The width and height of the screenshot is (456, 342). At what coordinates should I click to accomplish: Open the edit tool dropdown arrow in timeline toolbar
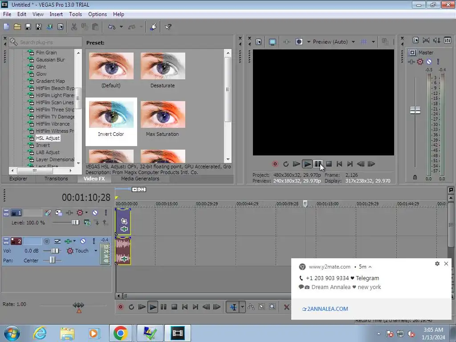pos(242,307)
